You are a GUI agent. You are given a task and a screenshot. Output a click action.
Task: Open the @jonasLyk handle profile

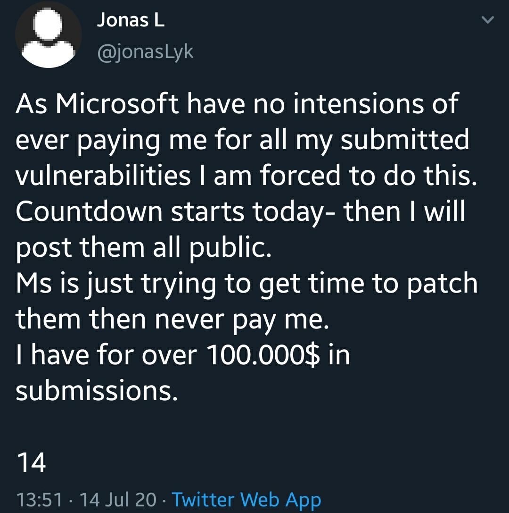coord(145,52)
